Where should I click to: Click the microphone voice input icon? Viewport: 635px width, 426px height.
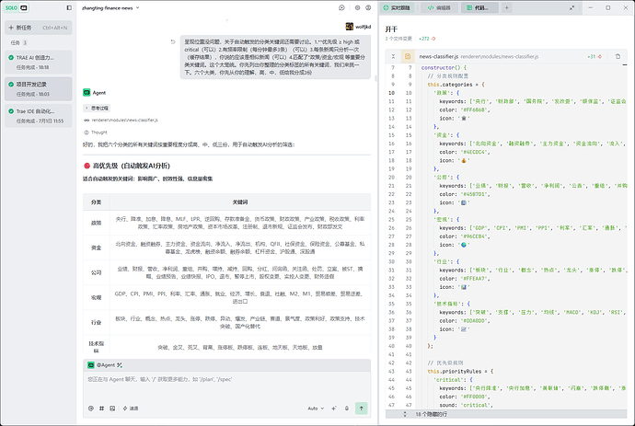pyautogui.click(x=347, y=409)
